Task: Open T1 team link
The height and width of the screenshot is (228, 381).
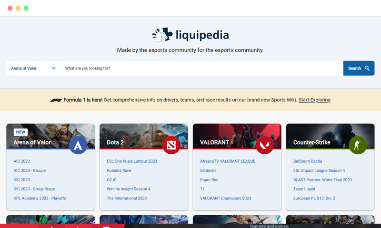Action: coord(202,189)
